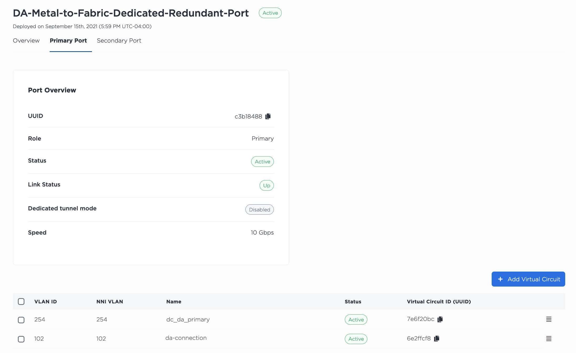The height and width of the screenshot is (353, 576).
Task: Open the dc_da_primary virtual circuit
Action: 188,320
